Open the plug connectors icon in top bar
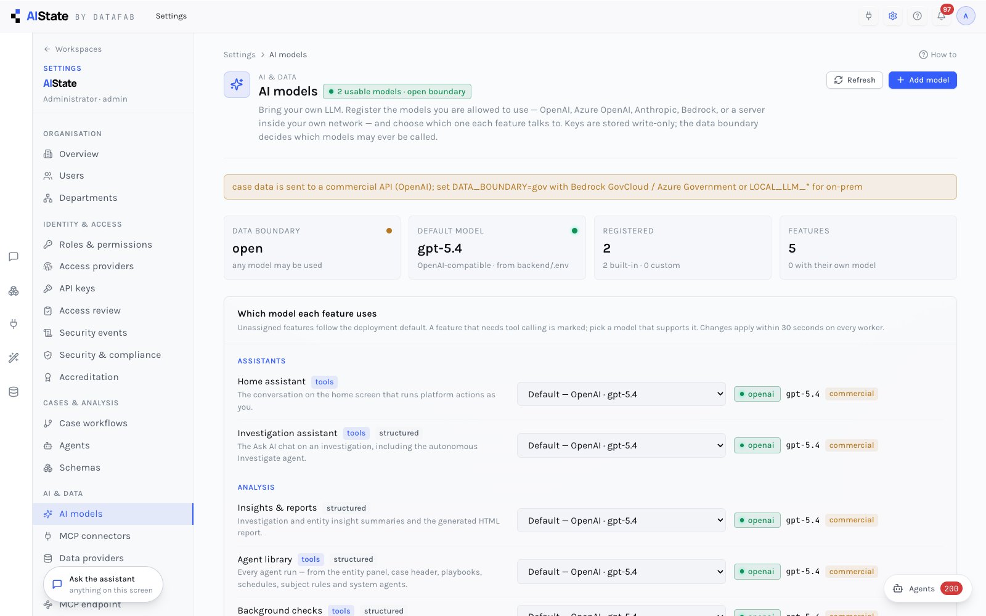The image size is (986, 616). (x=869, y=16)
